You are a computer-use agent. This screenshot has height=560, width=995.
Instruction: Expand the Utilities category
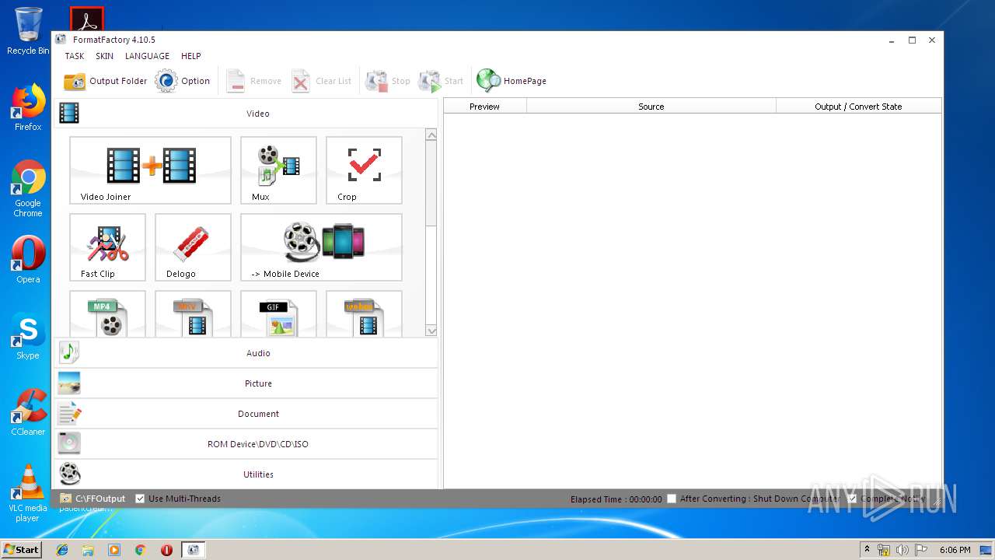246,474
